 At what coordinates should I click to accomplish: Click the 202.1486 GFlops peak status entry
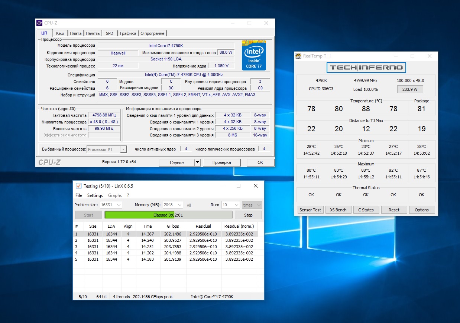[x=153, y=297]
